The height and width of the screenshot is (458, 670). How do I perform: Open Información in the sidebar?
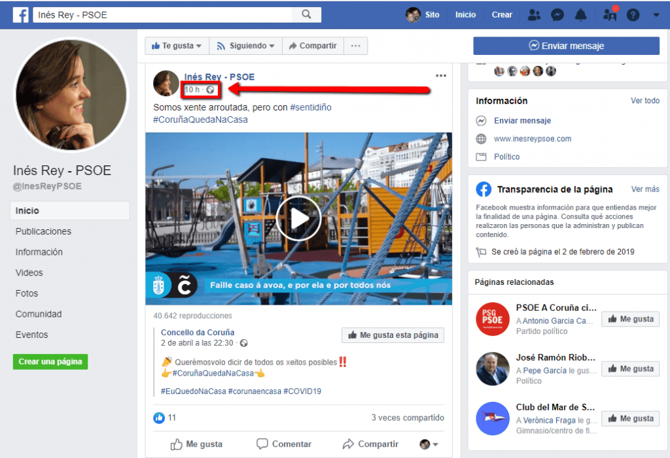(39, 252)
